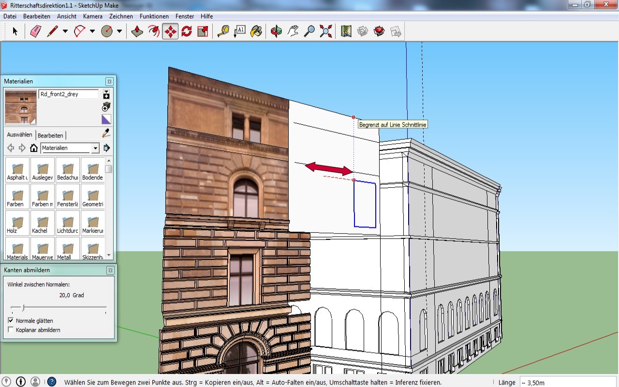Expand the Line tool dropdown arrow

click(65, 32)
